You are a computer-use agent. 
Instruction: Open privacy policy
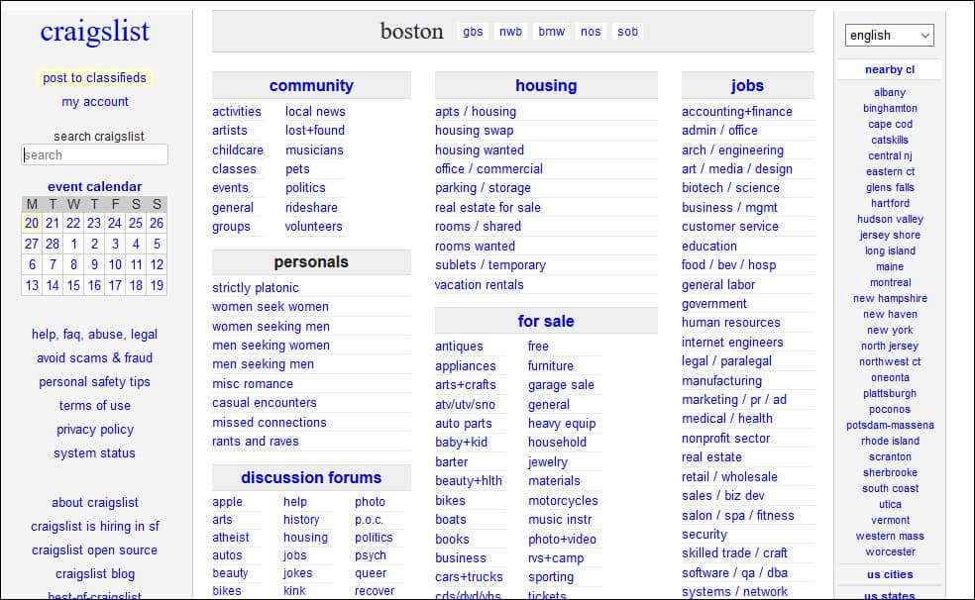point(95,429)
